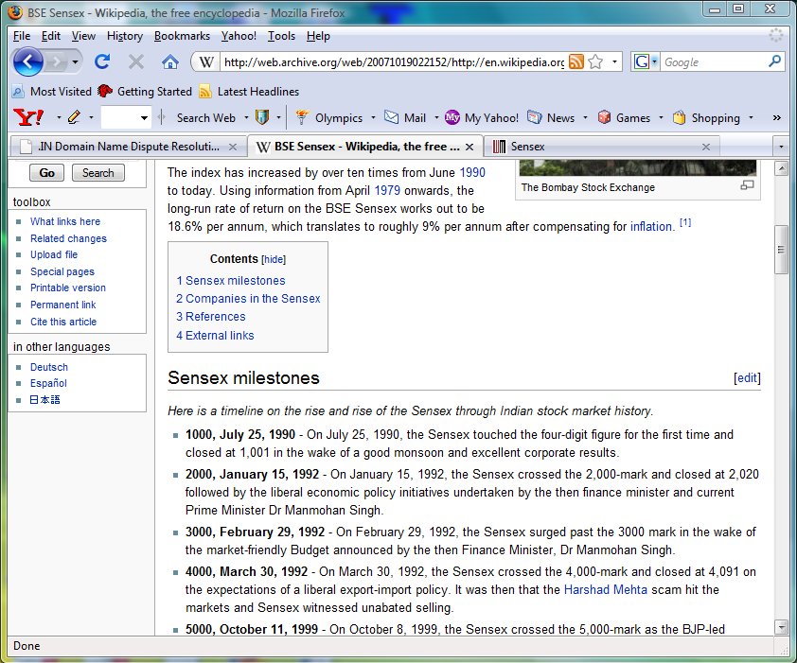Open the back/forward history dropdown arrow
Image resolution: width=797 pixels, height=663 pixels.
click(x=75, y=62)
